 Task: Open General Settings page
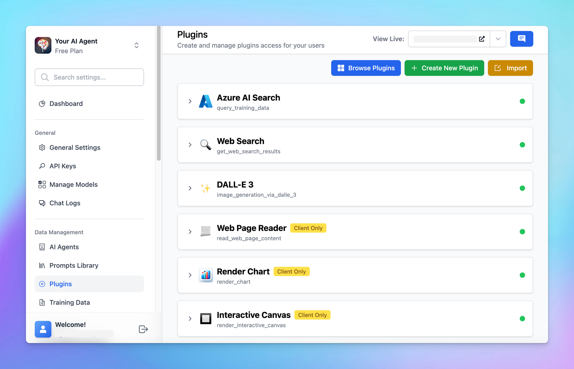click(x=89, y=148)
